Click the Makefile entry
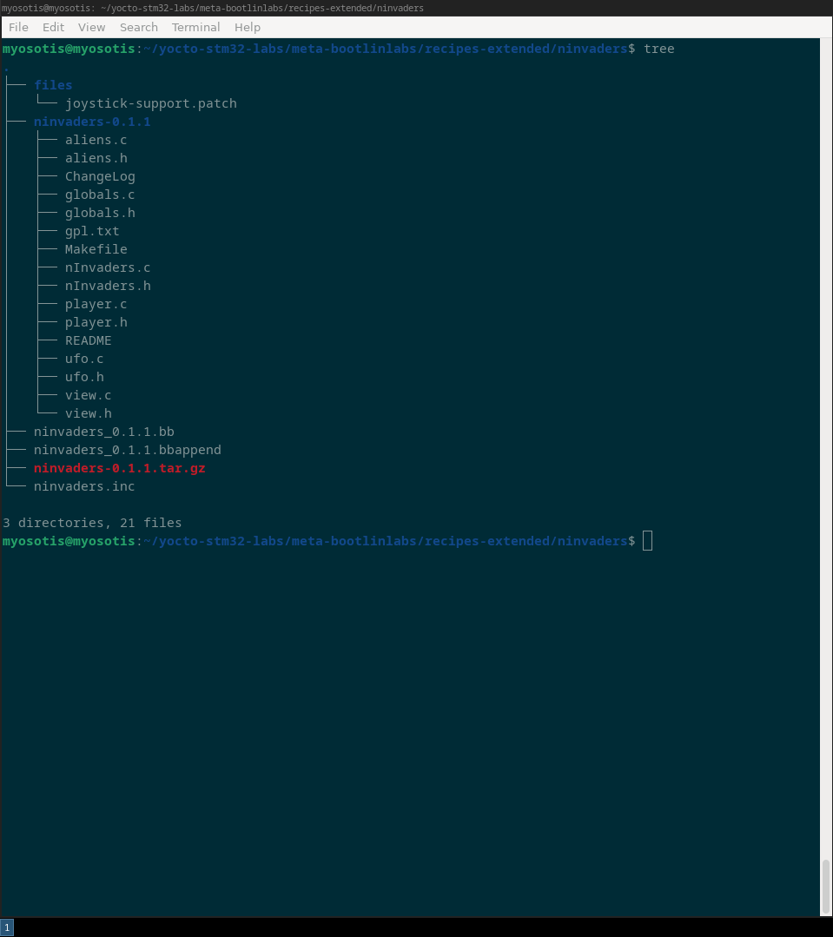 point(96,249)
